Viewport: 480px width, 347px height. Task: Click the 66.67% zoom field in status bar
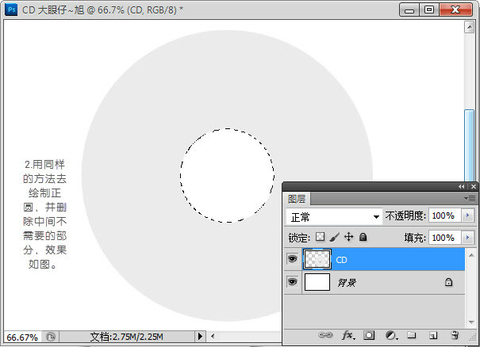coord(22,337)
